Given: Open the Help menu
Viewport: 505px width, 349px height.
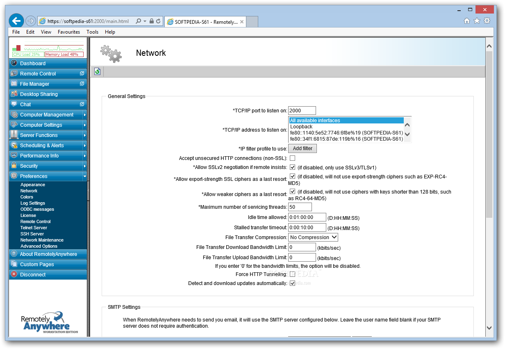Looking at the screenshot, I should tap(110, 32).
